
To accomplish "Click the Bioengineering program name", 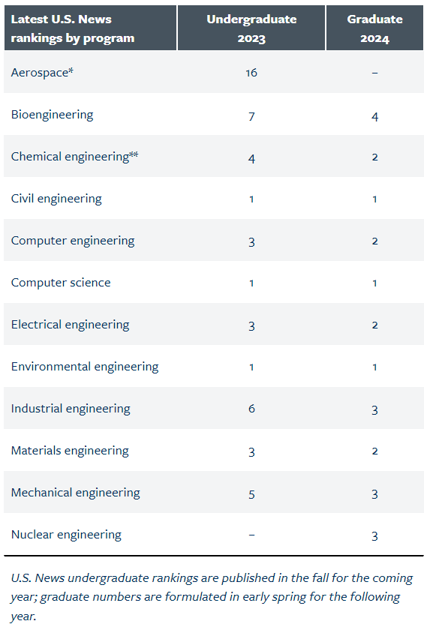I will click(x=52, y=115).
